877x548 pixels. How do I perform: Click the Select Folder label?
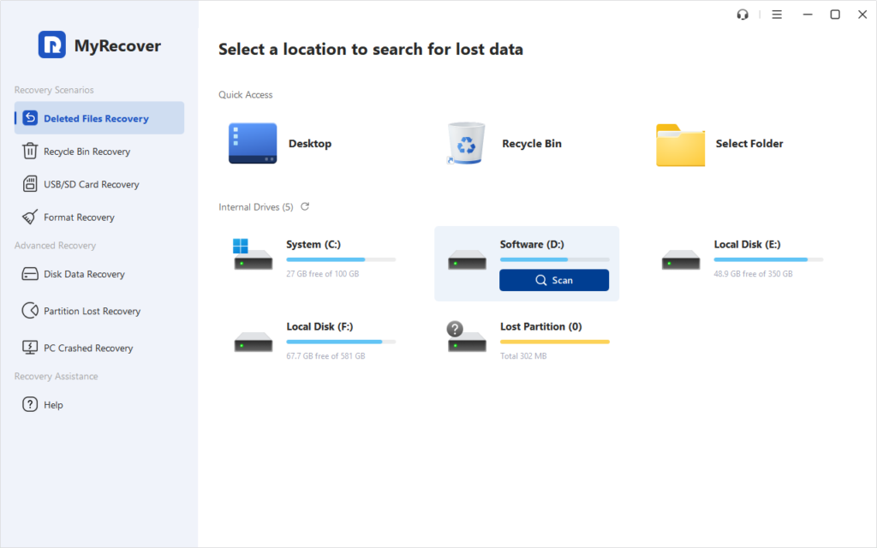tap(749, 144)
